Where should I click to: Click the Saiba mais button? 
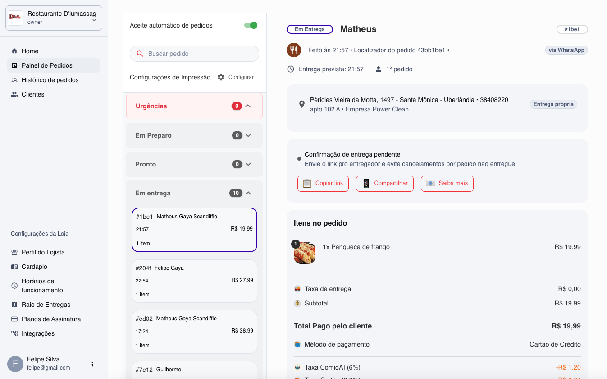click(447, 183)
